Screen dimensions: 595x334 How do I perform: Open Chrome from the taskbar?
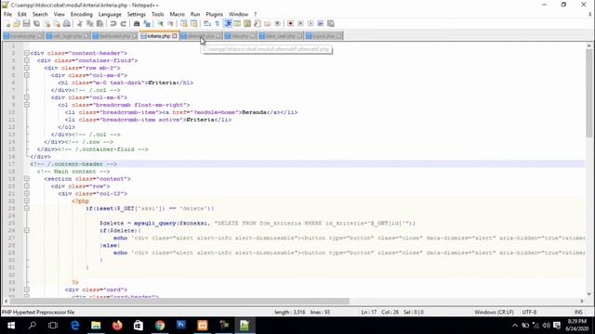tap(160, 326)
